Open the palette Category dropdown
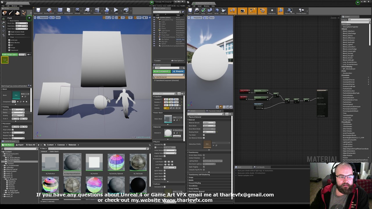The width and height of the screenshot is (372, 209). 360,20
